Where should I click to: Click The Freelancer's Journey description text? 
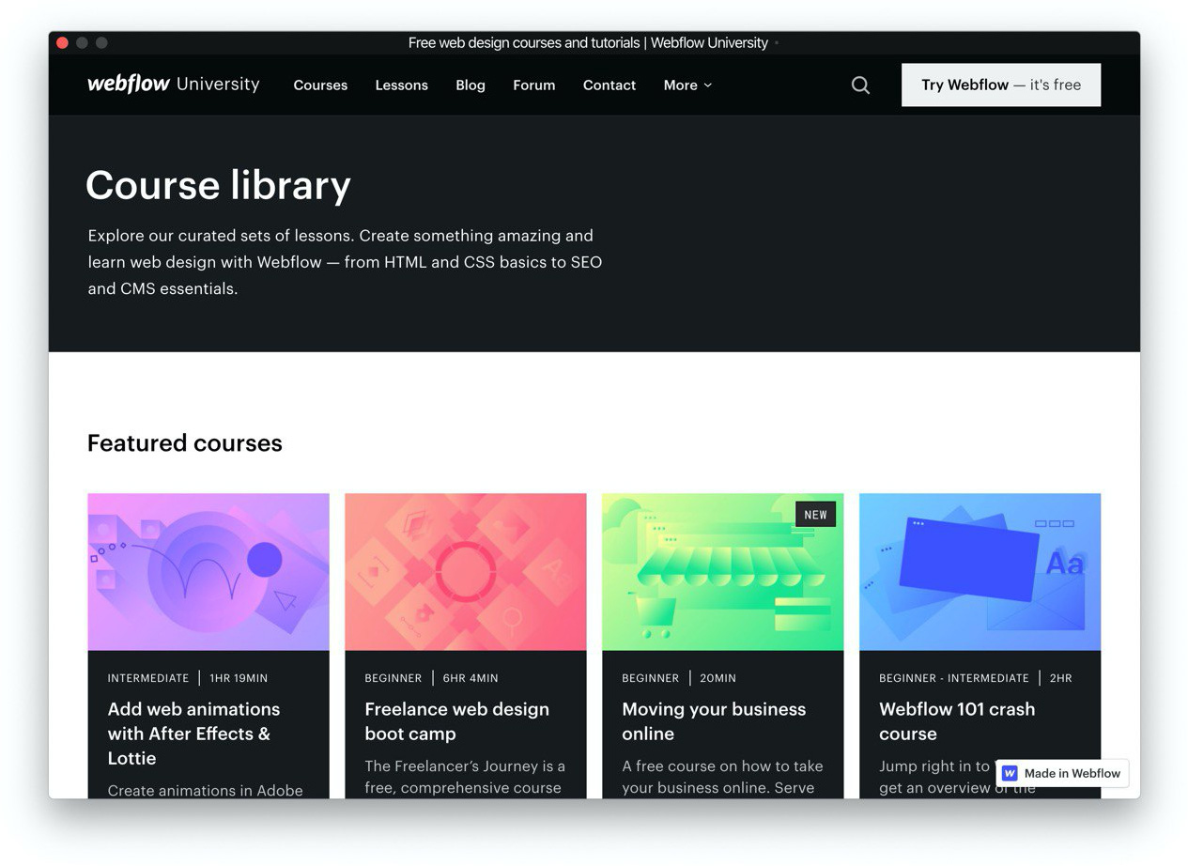pos(465,777)
